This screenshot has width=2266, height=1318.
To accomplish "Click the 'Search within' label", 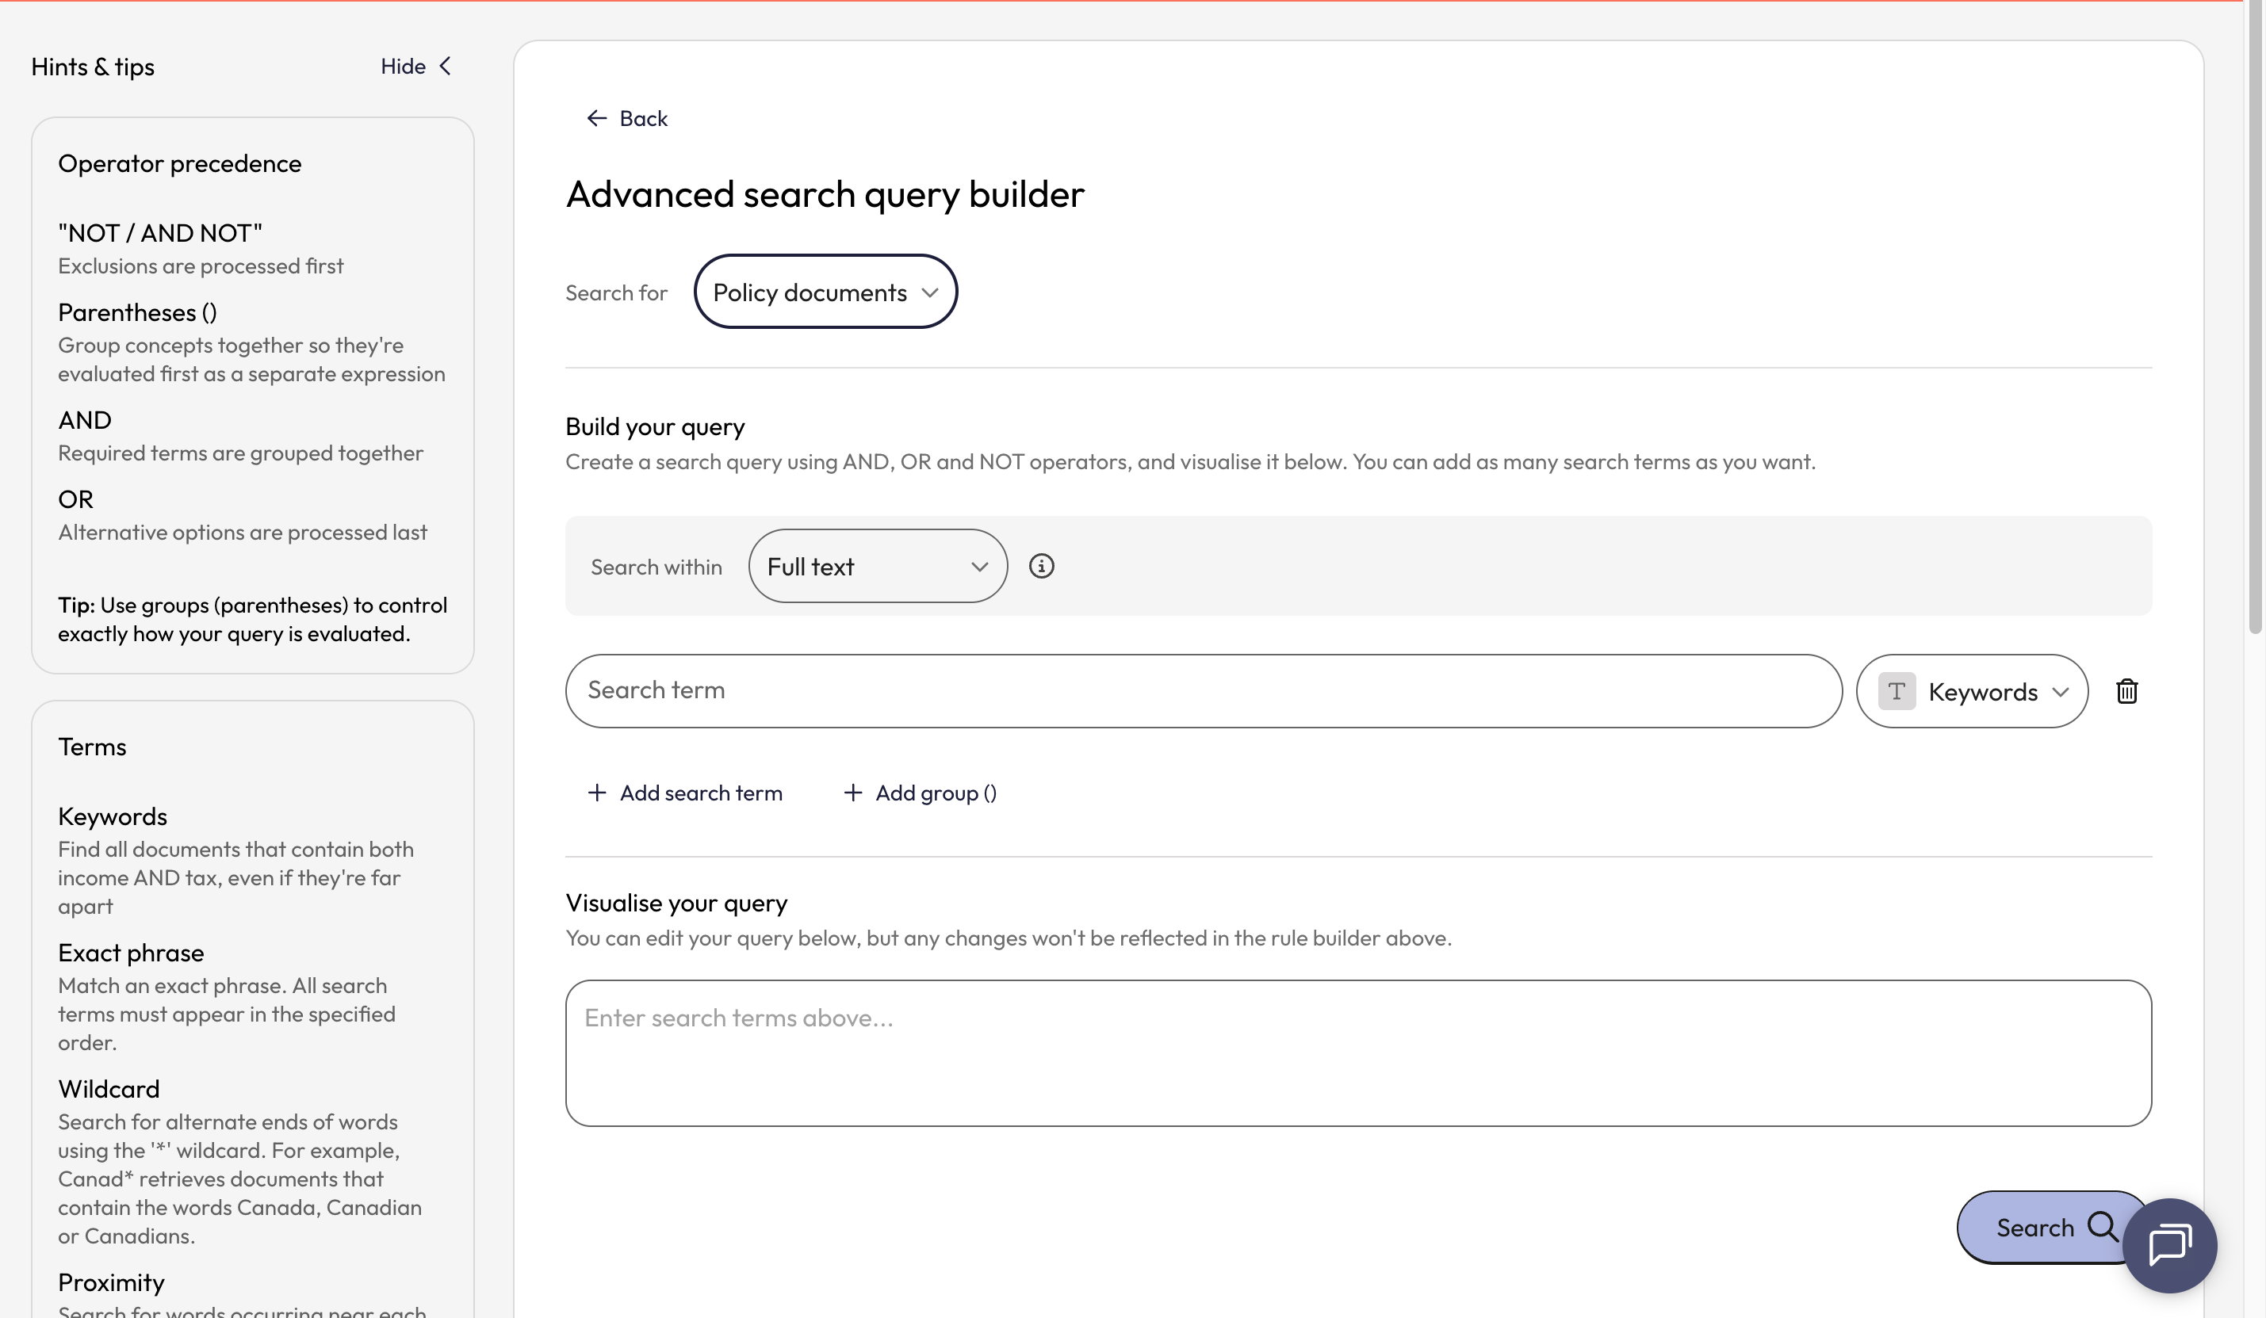I will click(x=656, y=567).
